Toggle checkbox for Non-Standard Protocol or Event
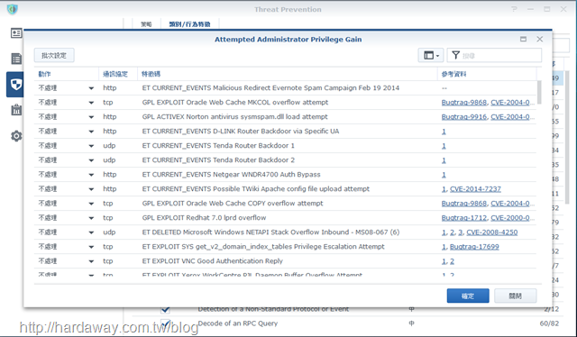 coord(166,309)
